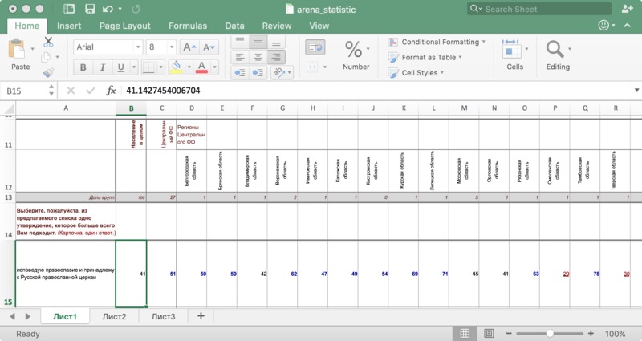Image resolution: width=642 pixels, height=341 pixels.
Task: Align text to bottom
Action: [276, 42]
